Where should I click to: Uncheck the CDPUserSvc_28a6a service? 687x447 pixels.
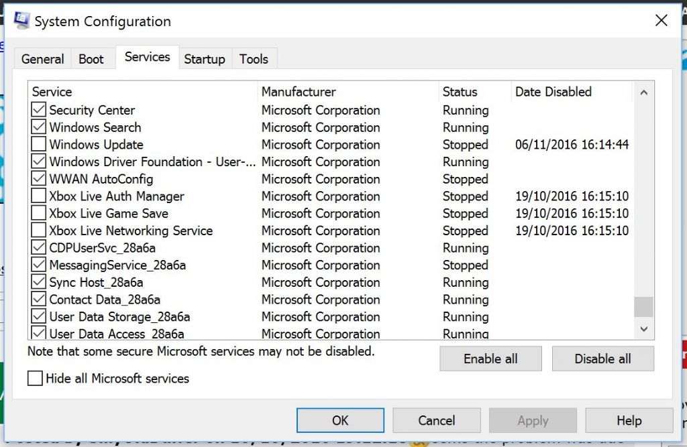pyautogui.click(x=38, y=247)
